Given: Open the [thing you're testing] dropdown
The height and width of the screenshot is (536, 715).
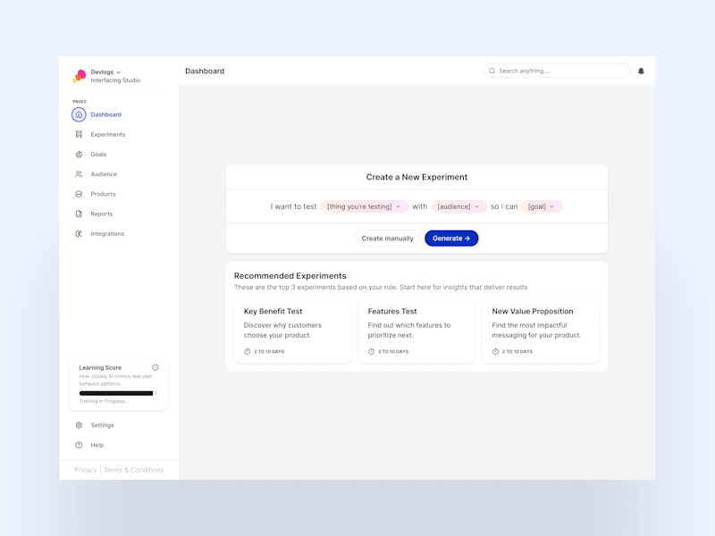Looking at the screenshot, I should click(364, 206).
